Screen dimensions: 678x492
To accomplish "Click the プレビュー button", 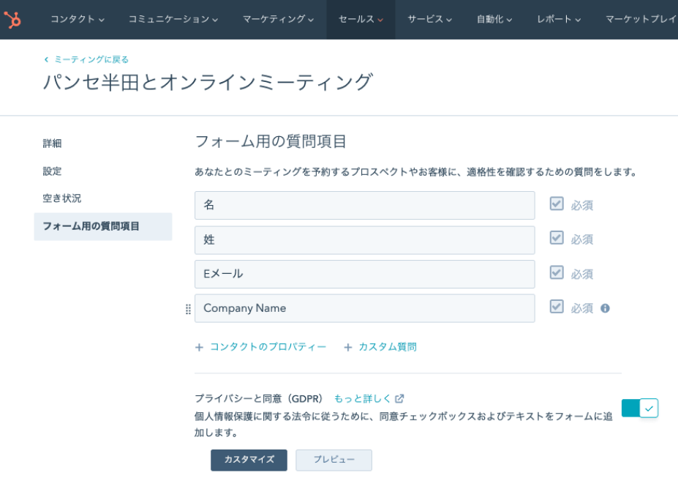I will click(x=334, y=460).
